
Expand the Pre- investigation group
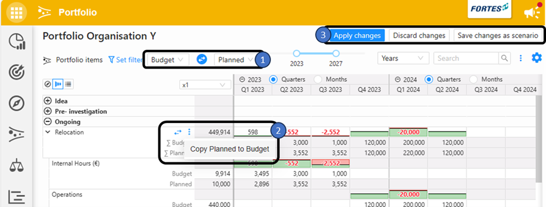pos(47,112)
